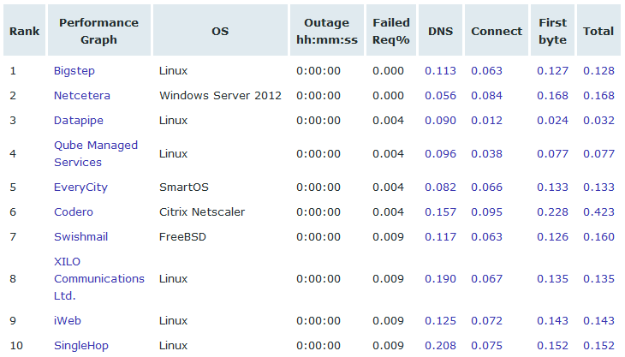The image size is (625, 357).
Task: Click Netcetera's connect value 0.084
Action: pos(486,96)
